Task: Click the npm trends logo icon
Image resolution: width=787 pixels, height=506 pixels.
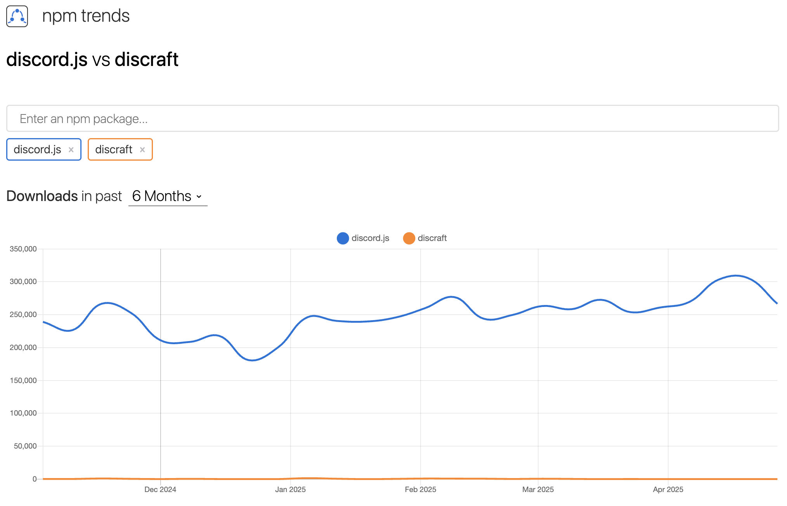Action: coord(17,16)
